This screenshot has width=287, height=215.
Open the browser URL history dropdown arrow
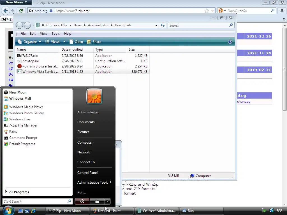pos(212,11)
